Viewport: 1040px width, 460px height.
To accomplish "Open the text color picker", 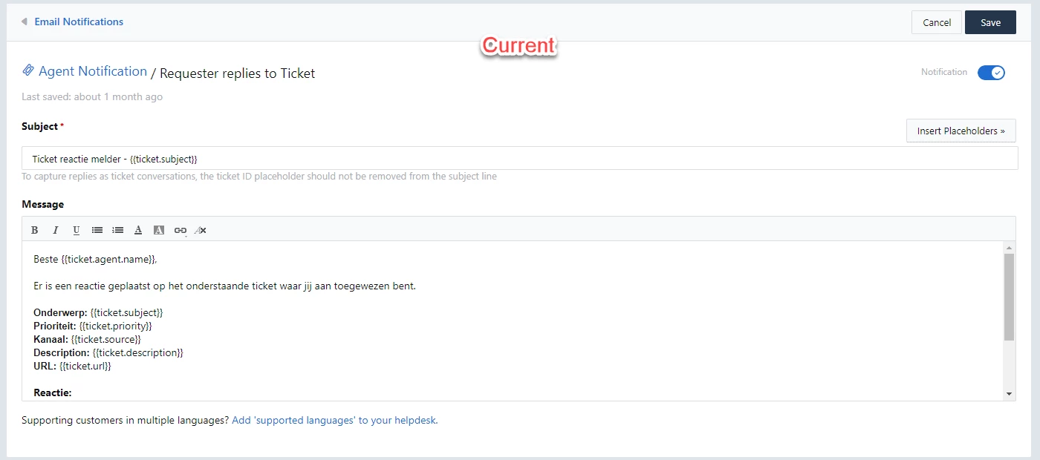I will pos(138,230).
